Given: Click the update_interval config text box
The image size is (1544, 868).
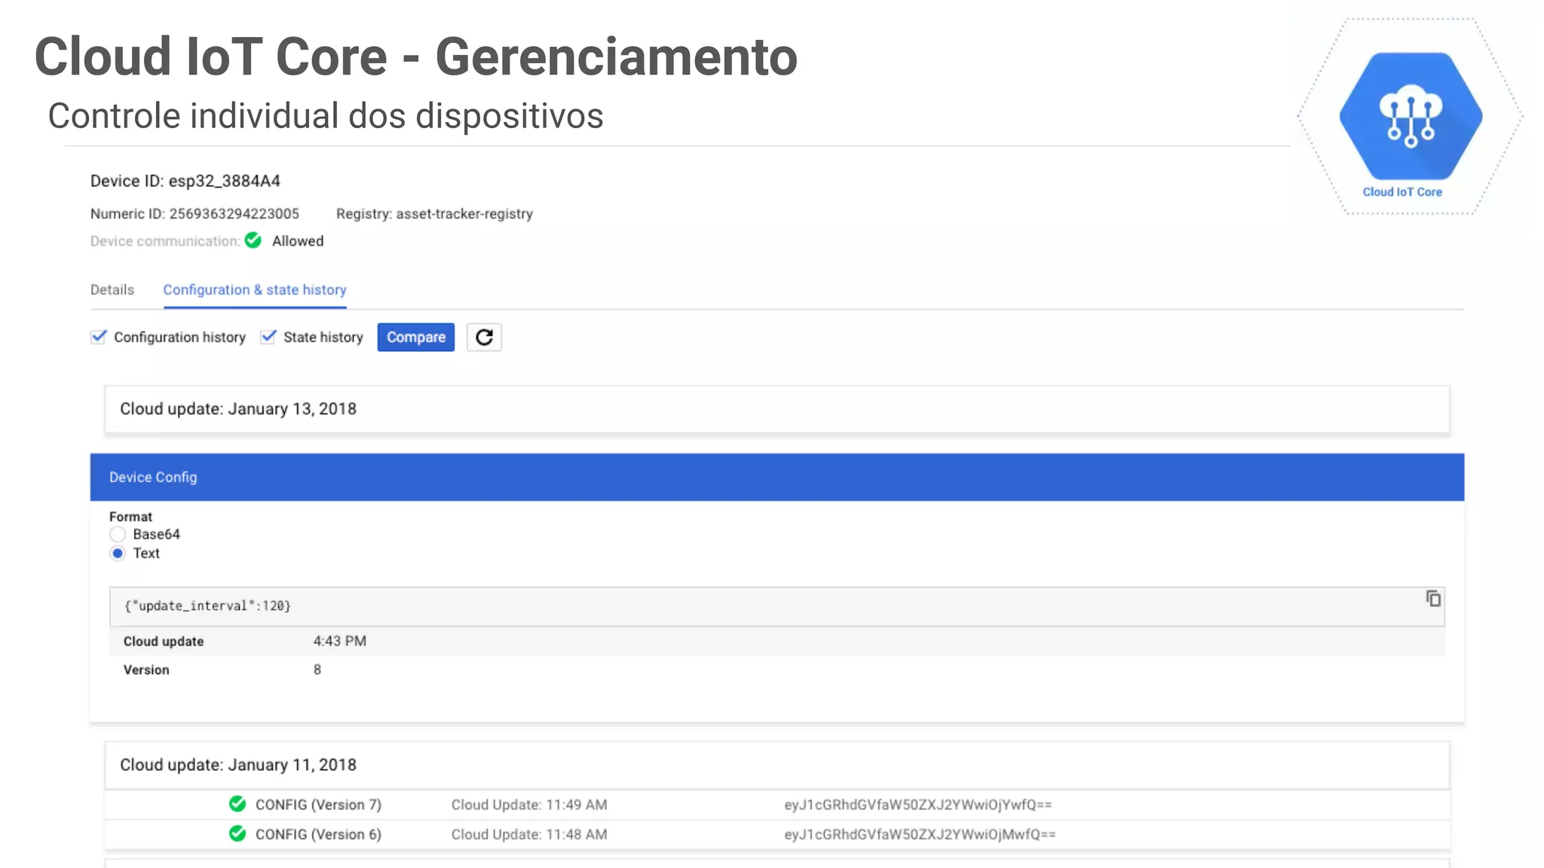Looking at the screenshot, I should click(777, 607).
